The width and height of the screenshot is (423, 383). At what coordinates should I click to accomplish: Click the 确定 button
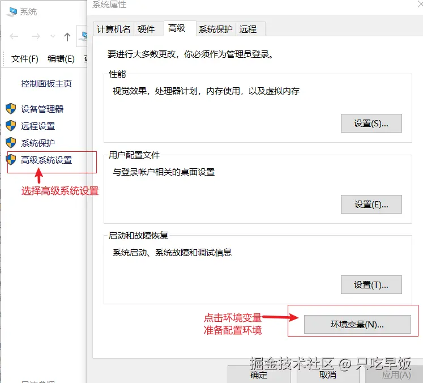[259, 375]
